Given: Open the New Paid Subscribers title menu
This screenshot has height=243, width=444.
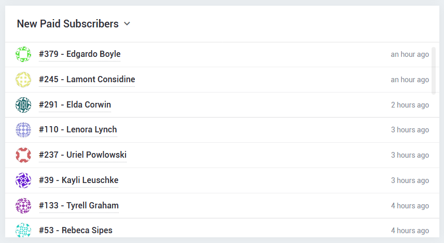Looking at the screenshot, I should click(67, 24).
